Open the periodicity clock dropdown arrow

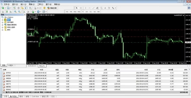pyautogui.click(x=41, y=12)
